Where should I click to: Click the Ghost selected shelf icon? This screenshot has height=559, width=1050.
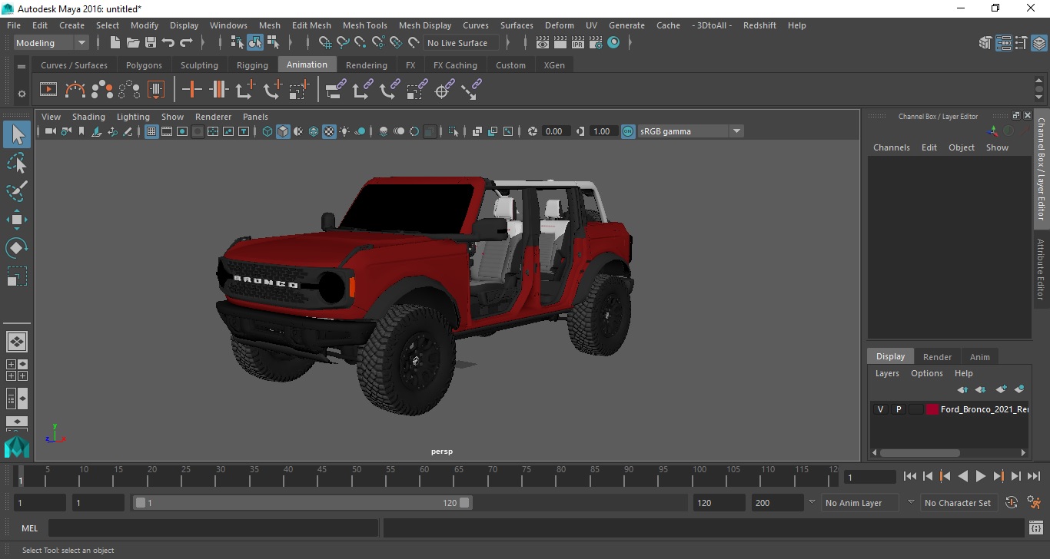point(102,90)
